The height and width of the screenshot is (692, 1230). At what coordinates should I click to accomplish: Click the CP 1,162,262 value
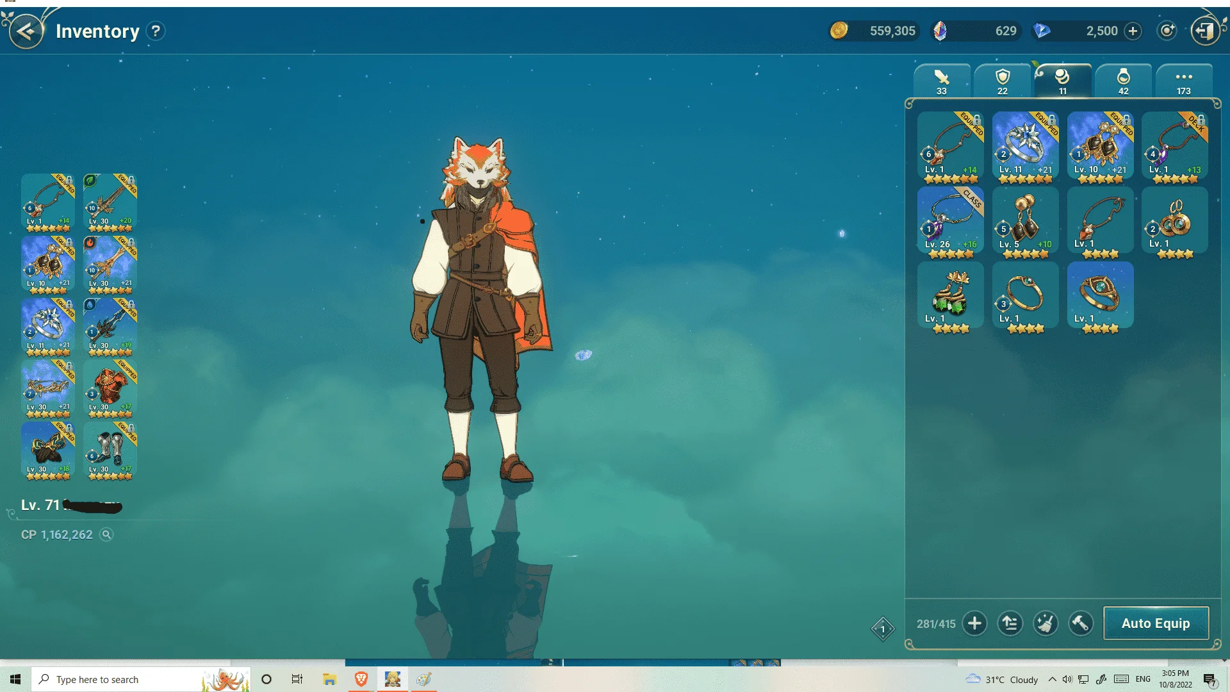57,534
